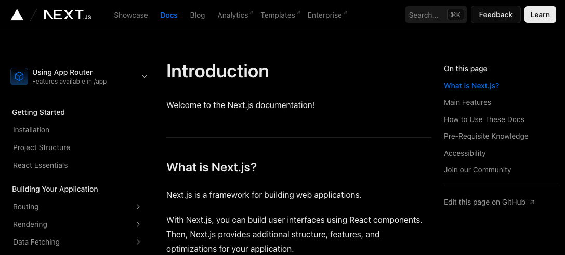Open the Using App Router dropdown chevron
This screenshot has width=565, height=255.
(x=144, y=76)
